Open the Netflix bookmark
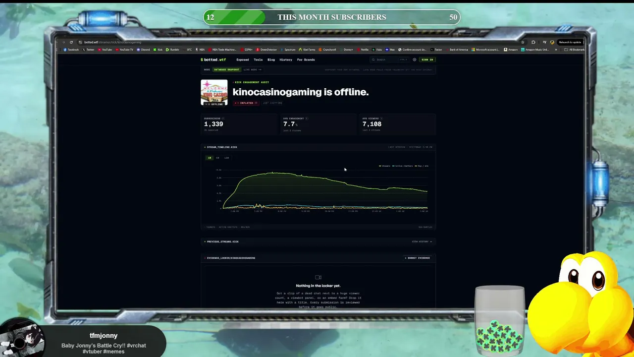Viewport: 634px width, 357px height. point(363,50)
